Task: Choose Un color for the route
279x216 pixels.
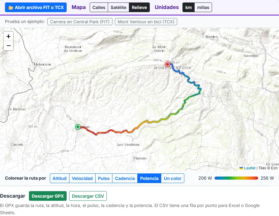Action: coord(173,178)
